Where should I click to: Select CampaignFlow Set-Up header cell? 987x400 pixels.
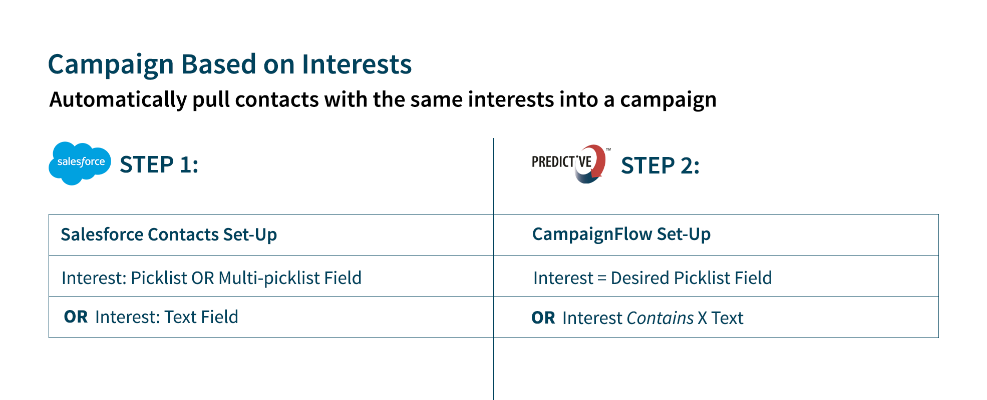point(716,235)
